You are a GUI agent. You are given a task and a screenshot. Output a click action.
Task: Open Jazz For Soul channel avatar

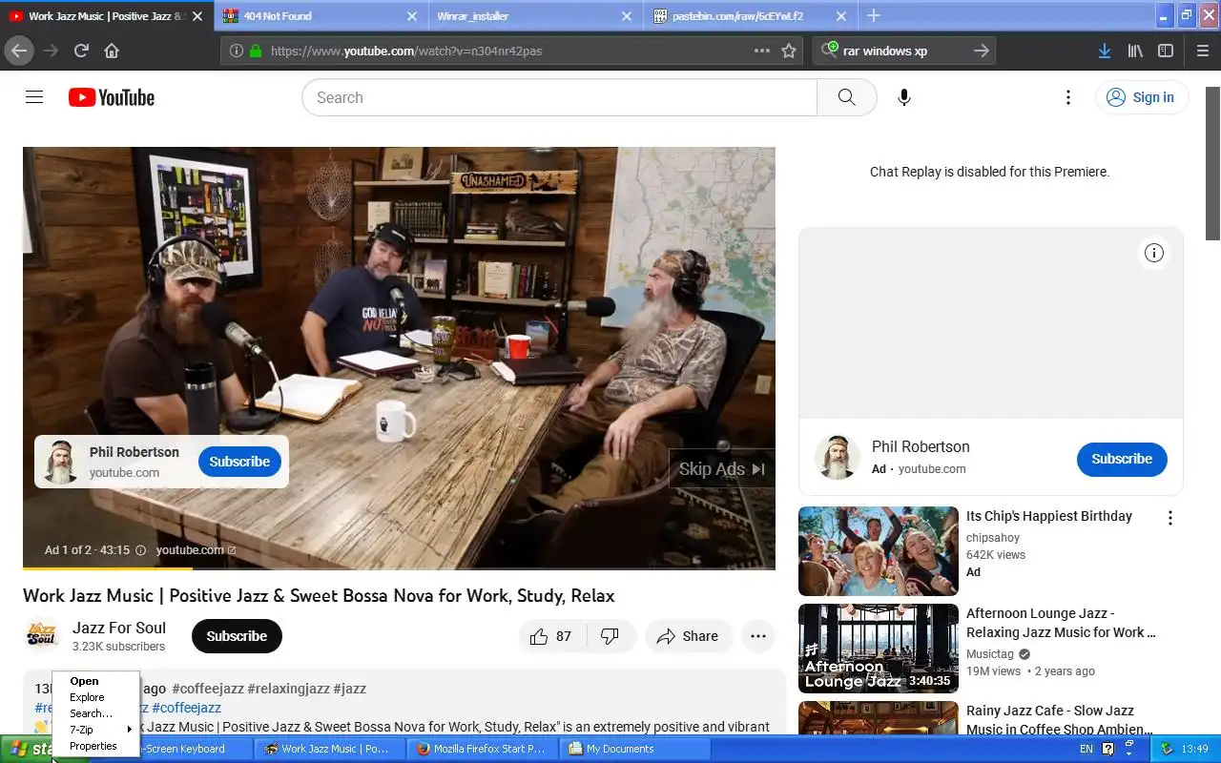pos(42,636)
